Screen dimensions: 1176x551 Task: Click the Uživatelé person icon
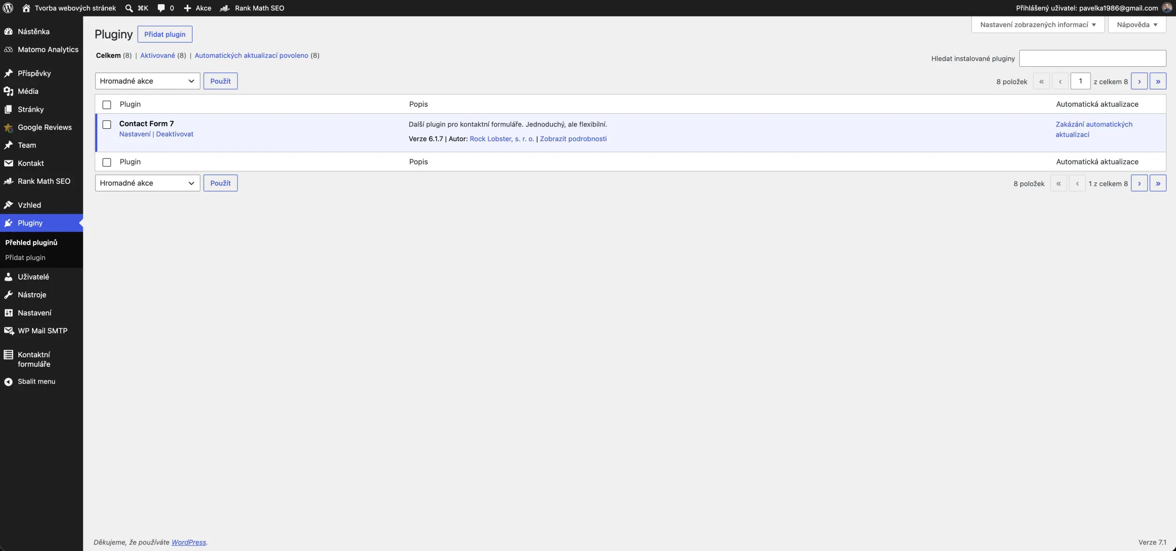8,277
